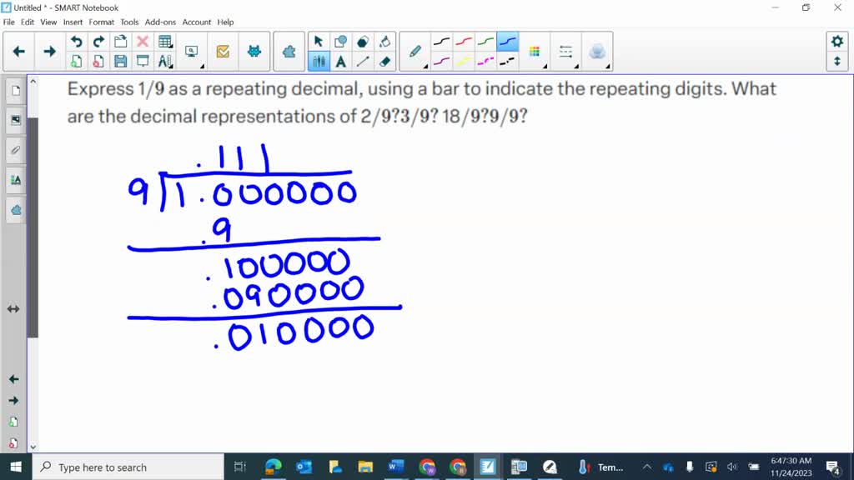Insert a table into the page
Viewport: 854px width, 480px height.
point(165,41)
